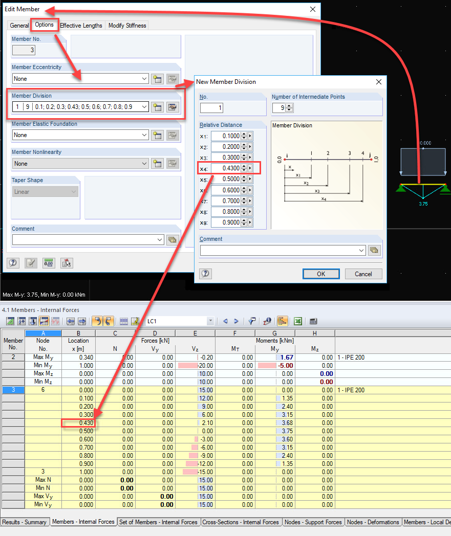Open the Taper Shape Linear dropdown
This screenshot has height=536, width=451.
click(74, 192)
